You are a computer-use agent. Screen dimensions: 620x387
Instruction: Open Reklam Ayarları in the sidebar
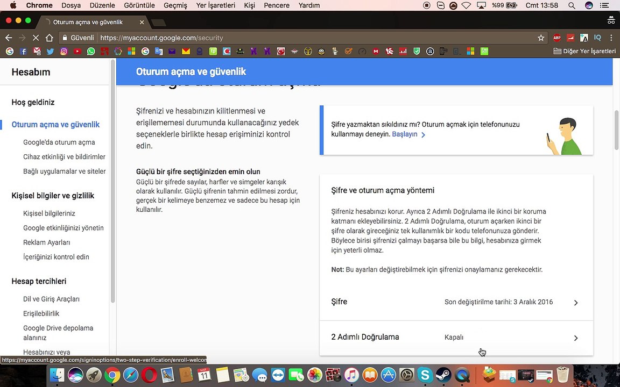47,242
